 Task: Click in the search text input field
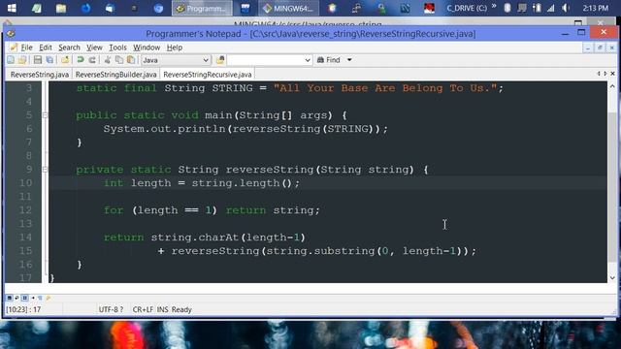point(265,60)
